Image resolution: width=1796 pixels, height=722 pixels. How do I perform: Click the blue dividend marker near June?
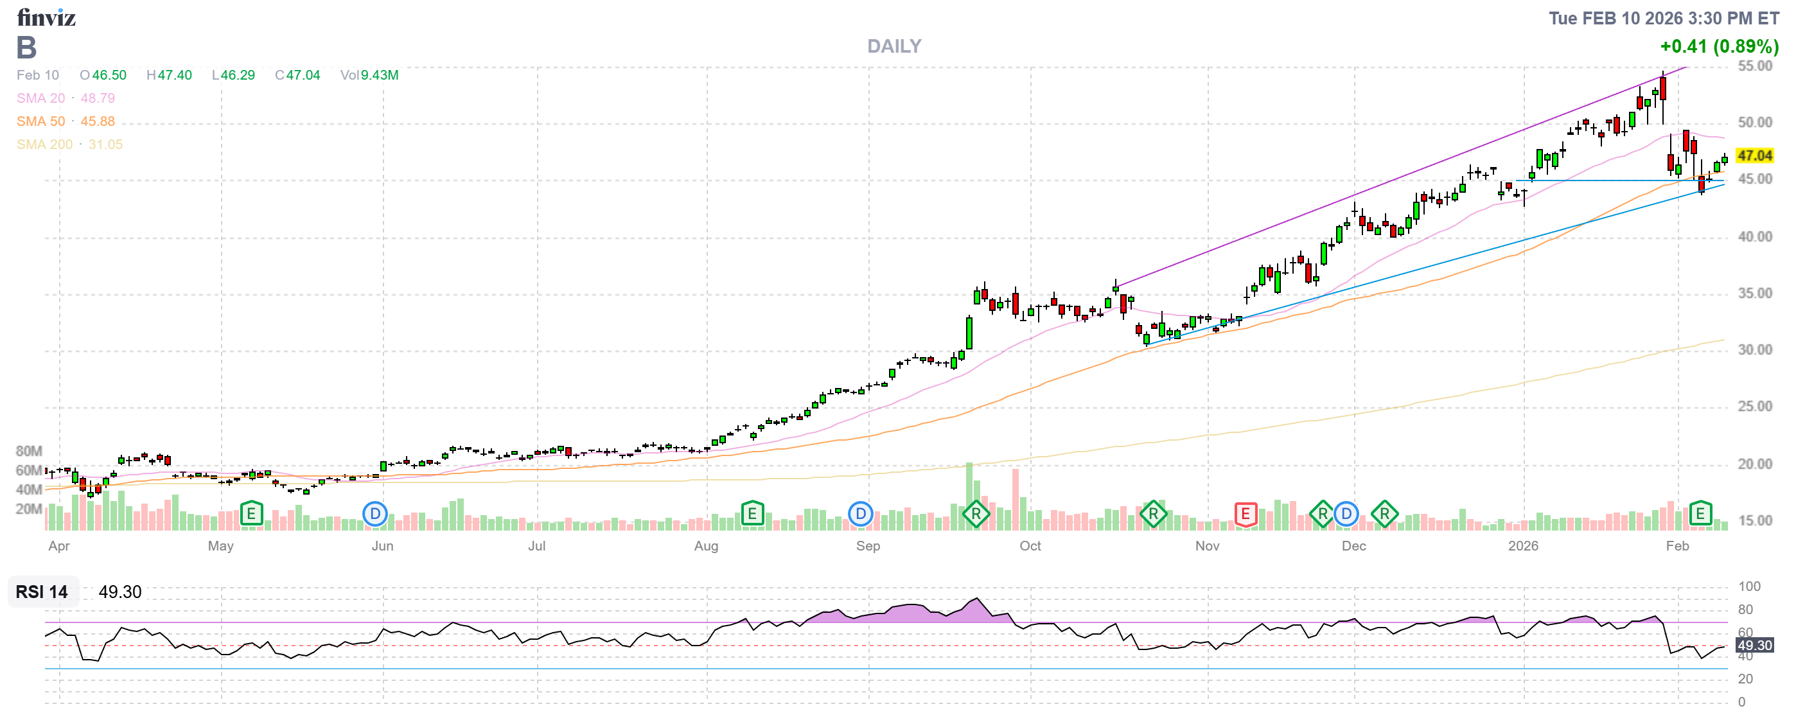pyautogui.click(x=375, y=515)
